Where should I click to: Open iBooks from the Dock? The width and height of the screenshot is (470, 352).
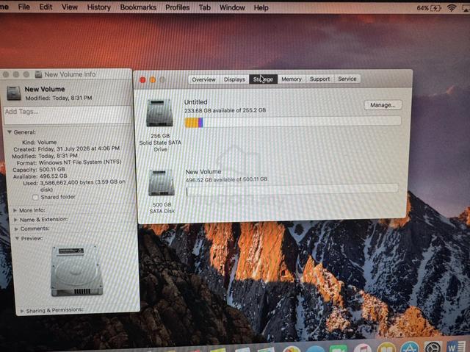click(386, 347)
